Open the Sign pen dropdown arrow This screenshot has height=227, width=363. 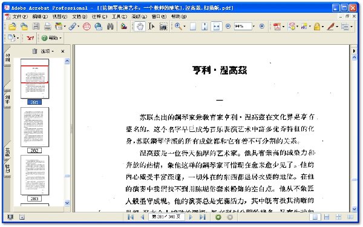(x=337, y=27)
